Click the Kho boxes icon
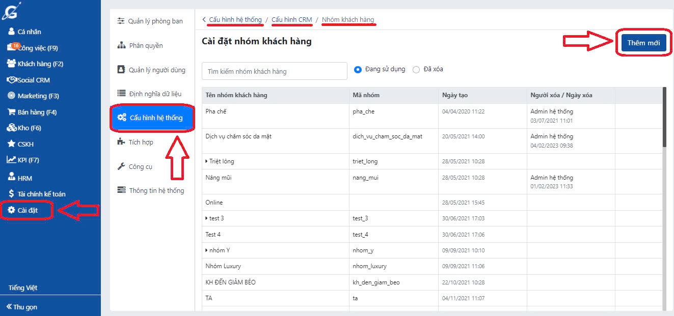 click(x=11, y=128)
